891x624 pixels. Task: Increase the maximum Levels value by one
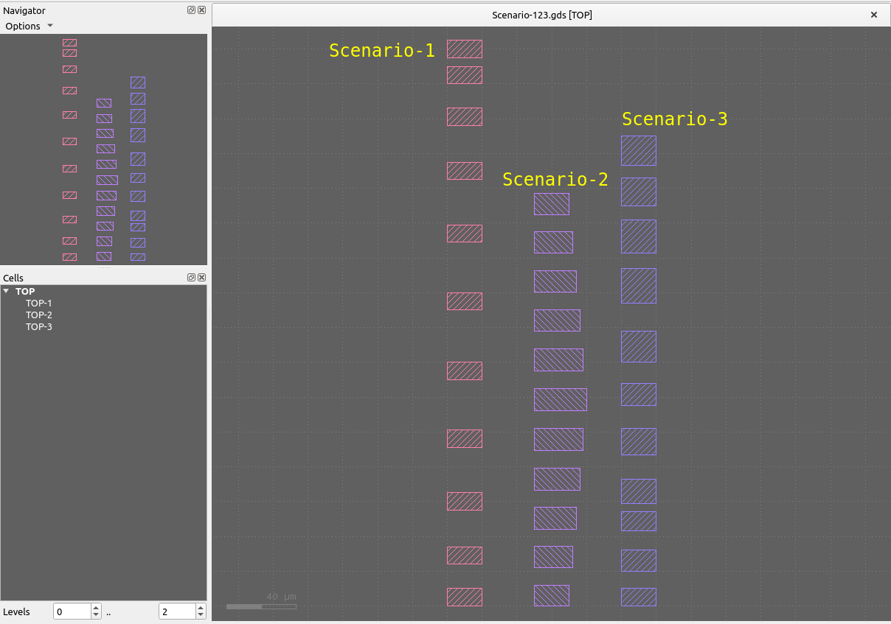tap(200, 609)
